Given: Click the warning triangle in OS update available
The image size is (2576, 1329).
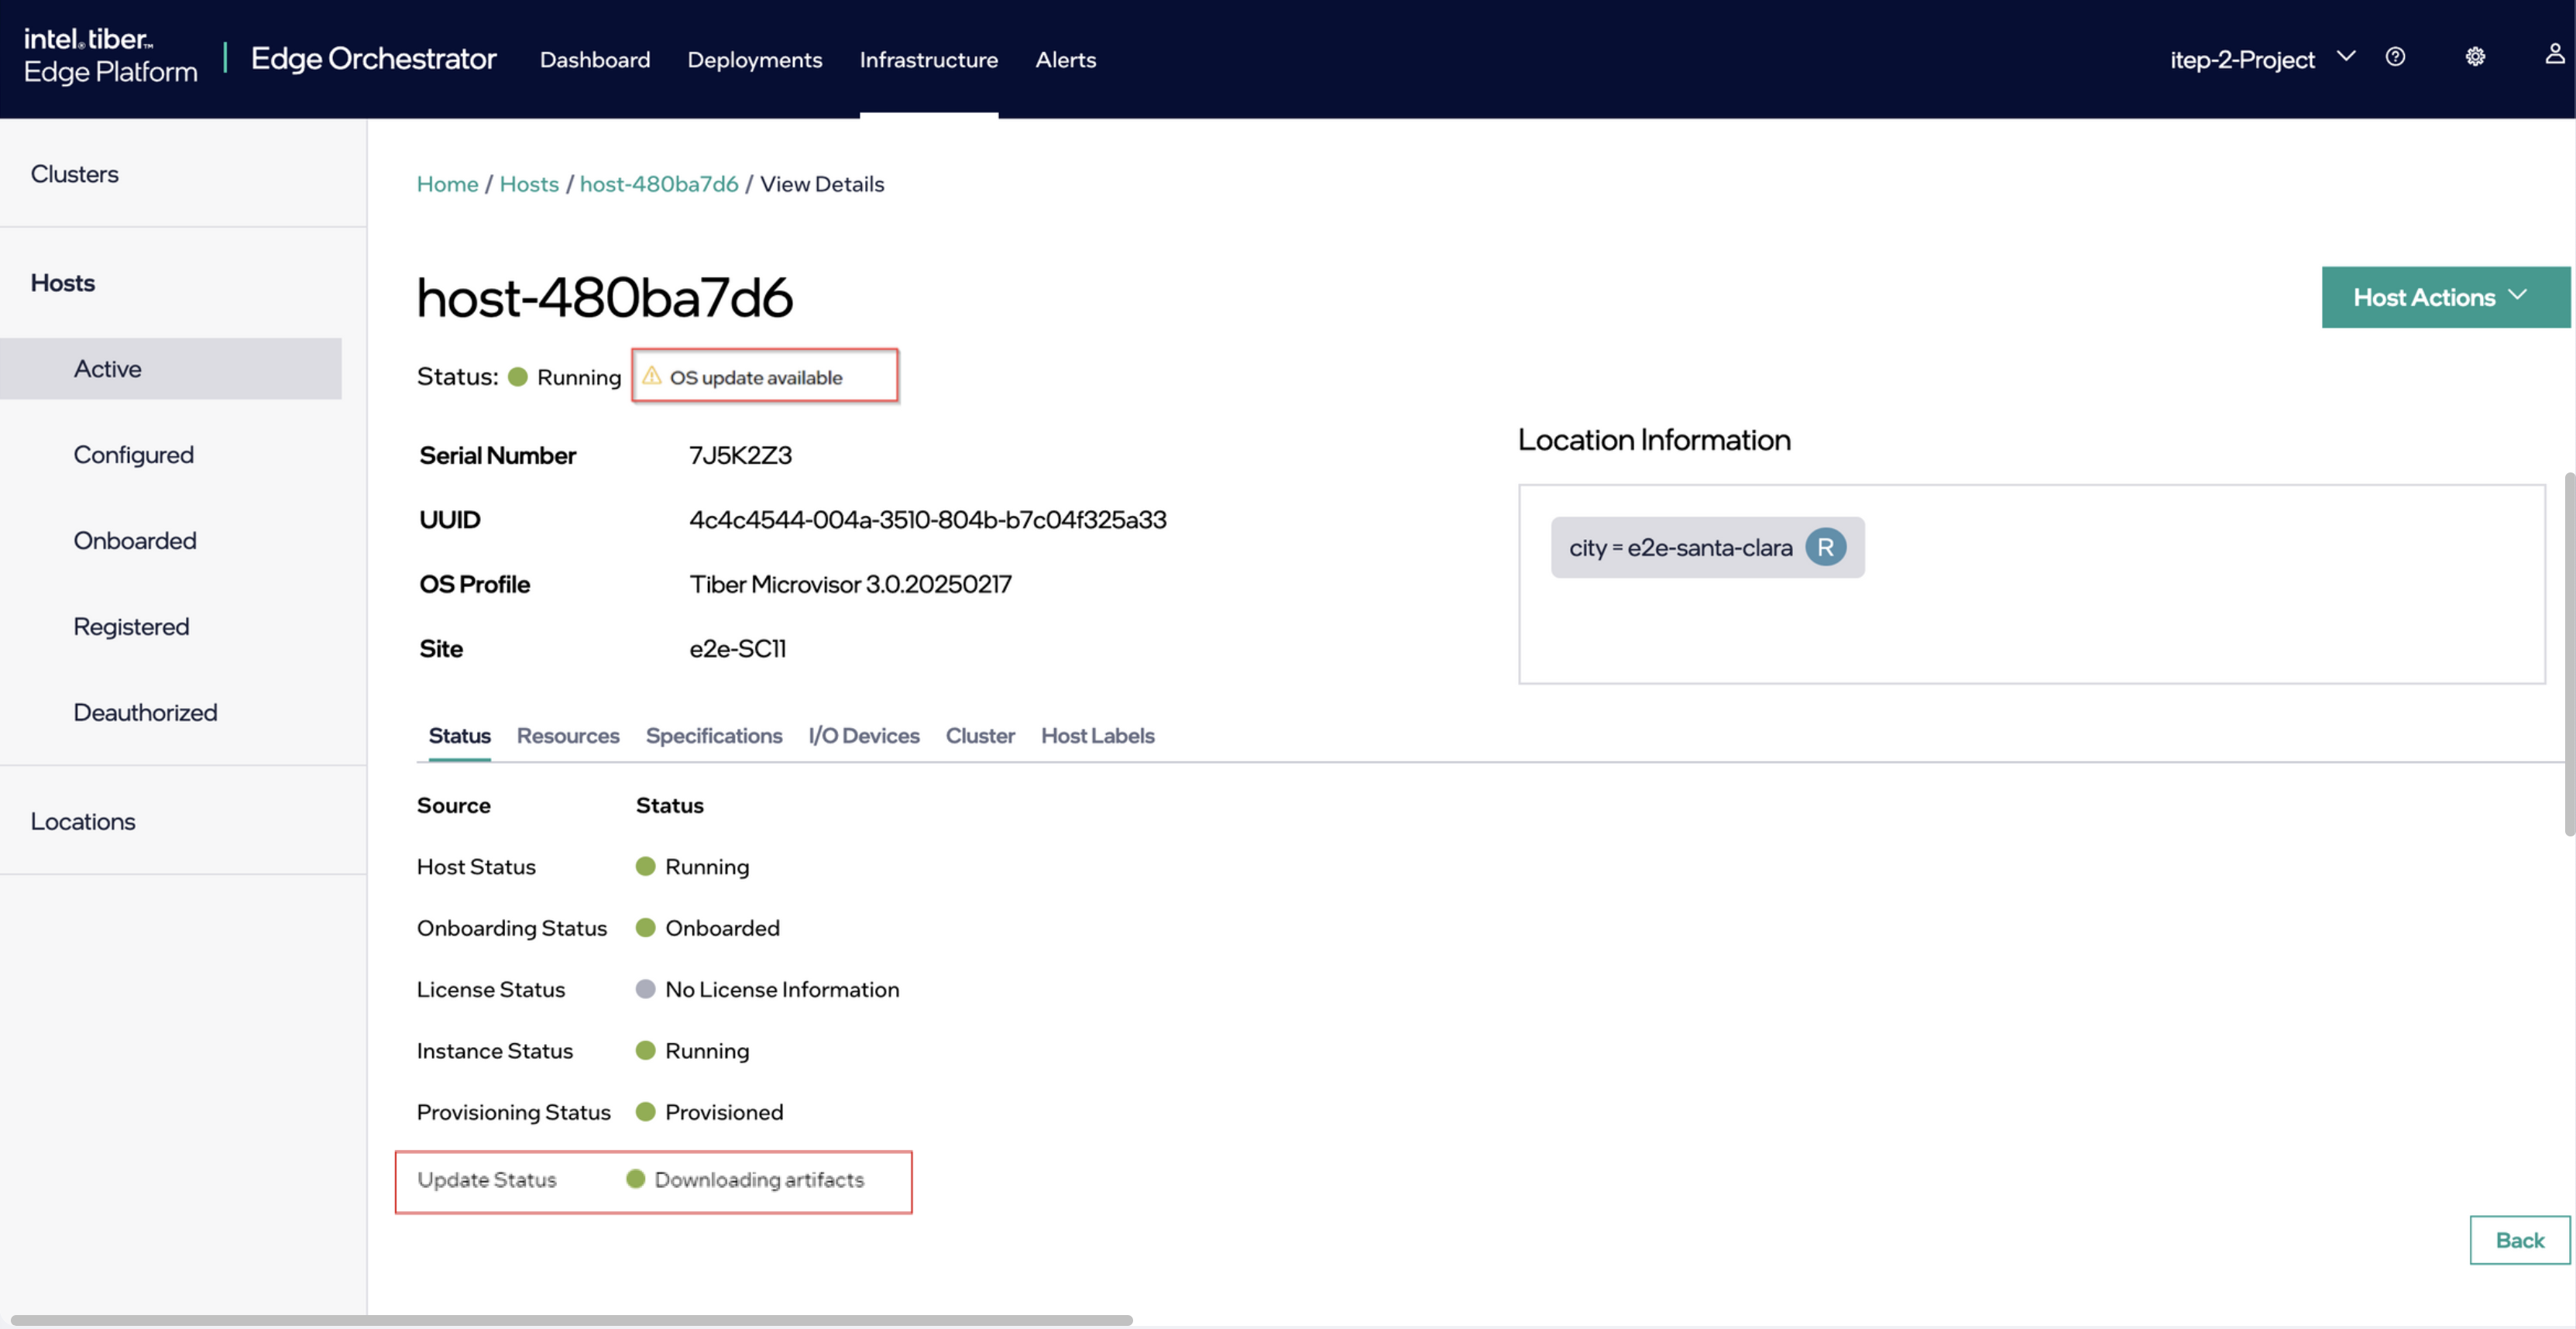Looking at the screenshot, I should [x=653, y=376].
